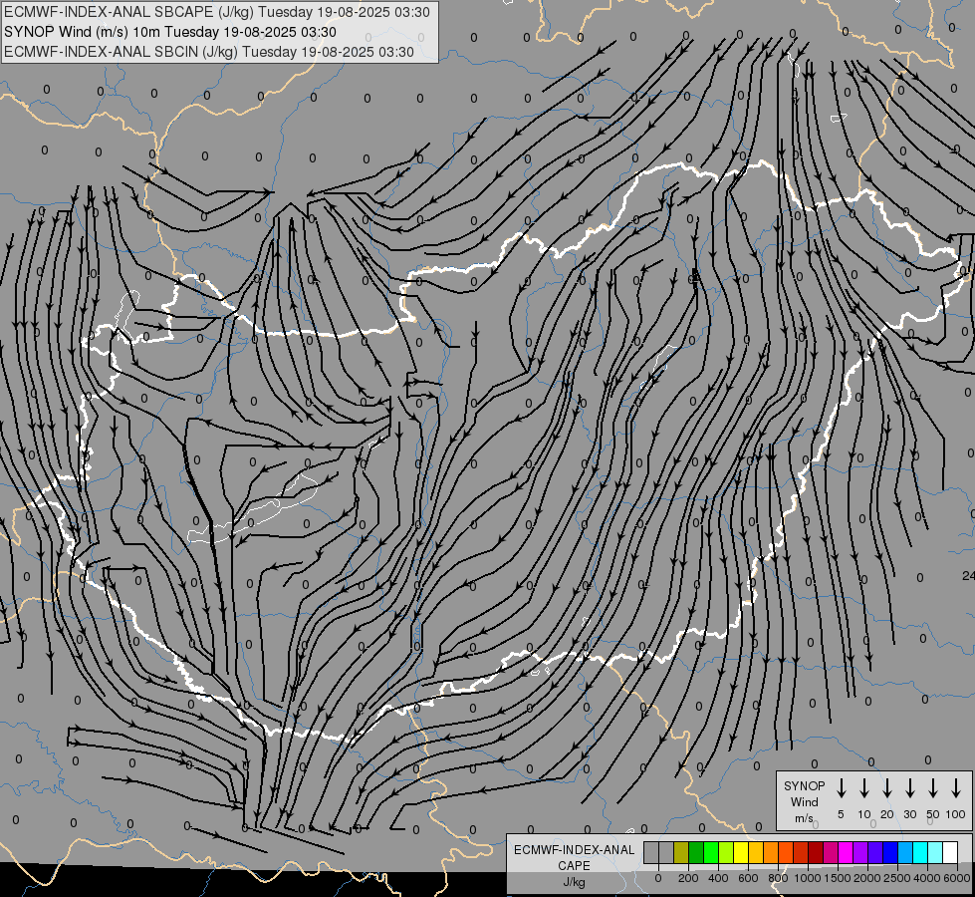
Task: Click the 400 tick label on CAPE scale
Action: pos(718,878)
